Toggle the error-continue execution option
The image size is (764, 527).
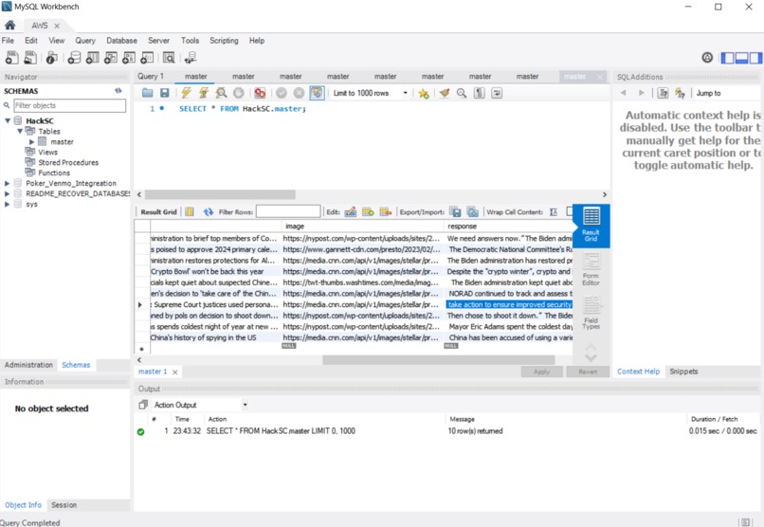(260, 93)
